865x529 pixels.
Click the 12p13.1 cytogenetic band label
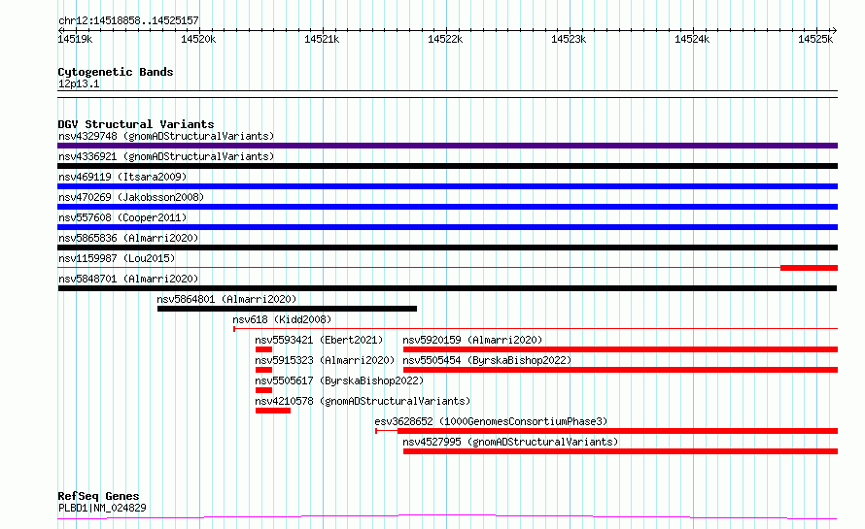click(x=79, y=83)
